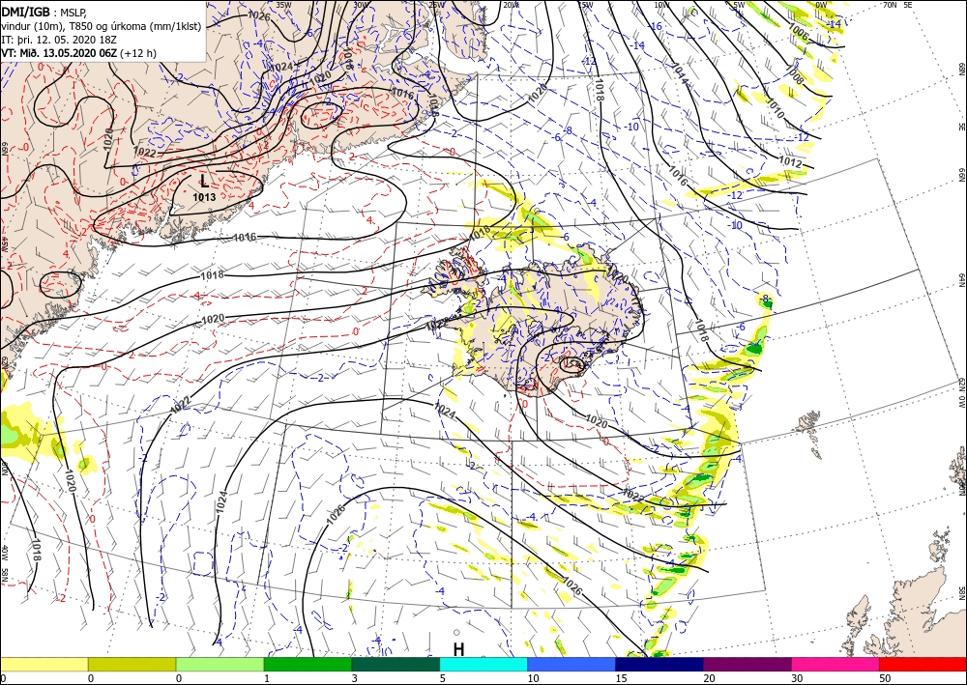Click the 'L' low pressure marker
Screen dimensions: 967x685
pyautogui.click(x=204, y=181)
